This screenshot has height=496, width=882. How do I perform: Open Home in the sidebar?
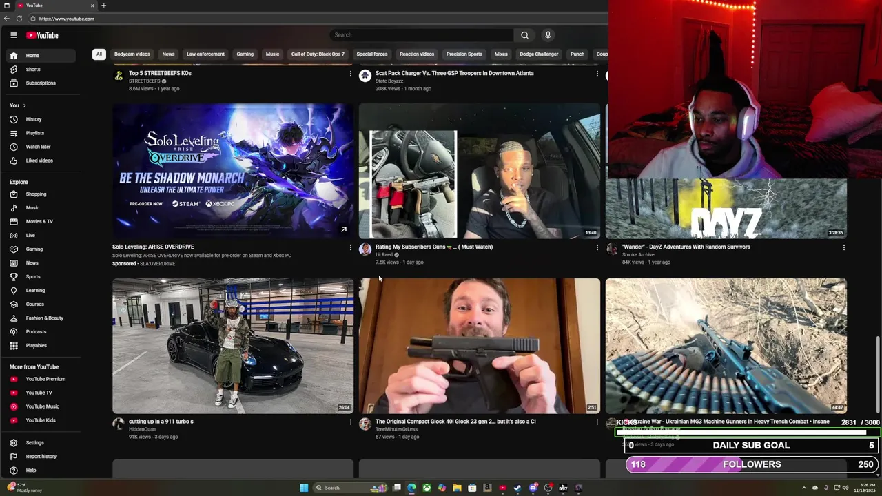point(41,56)
